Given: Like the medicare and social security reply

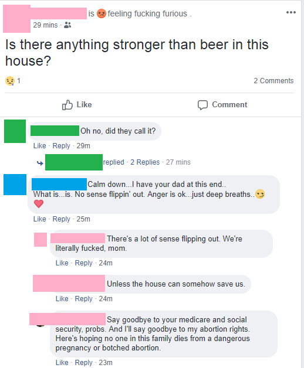Looking at the screenshot, I should point(62,363).
